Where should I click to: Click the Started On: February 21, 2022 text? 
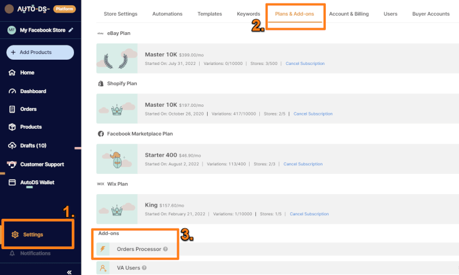pos(175,214)
